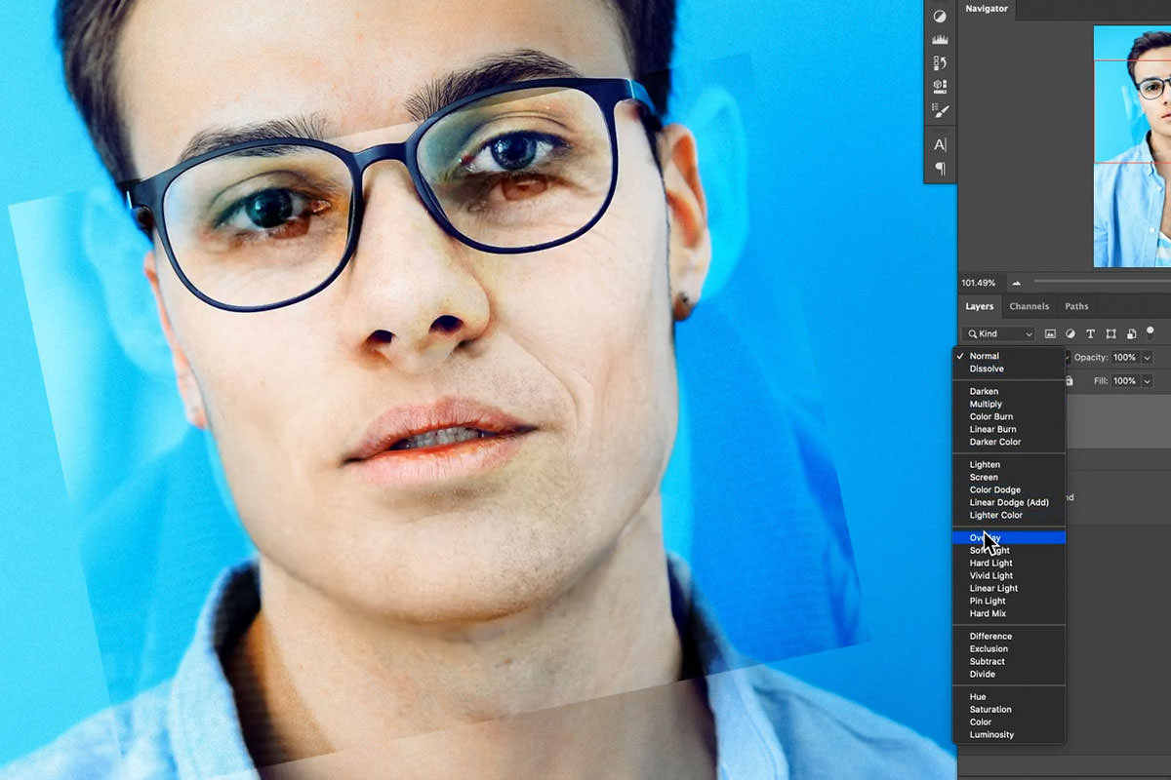The image size is (1171, 780).
Task: Click the Navigator zoom out mountain icon
Action: pyautogui.click(x=1016, y=283)
